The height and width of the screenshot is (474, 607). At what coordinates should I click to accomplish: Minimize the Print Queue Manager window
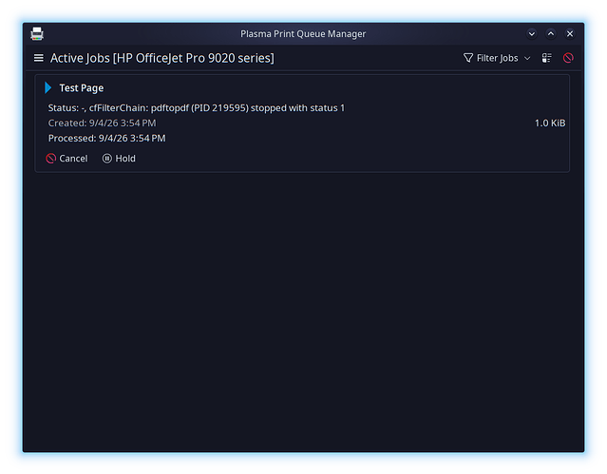tap(532, 33)
